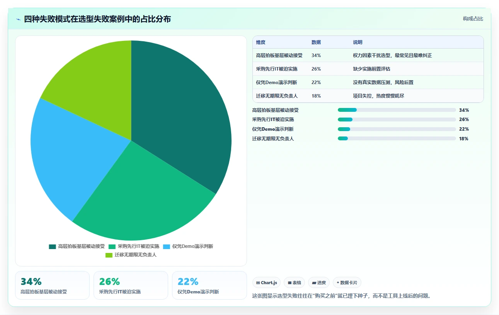Click description 项目失控，热度慢慢耗尽

pyautogui.click(x=378, y=96)
